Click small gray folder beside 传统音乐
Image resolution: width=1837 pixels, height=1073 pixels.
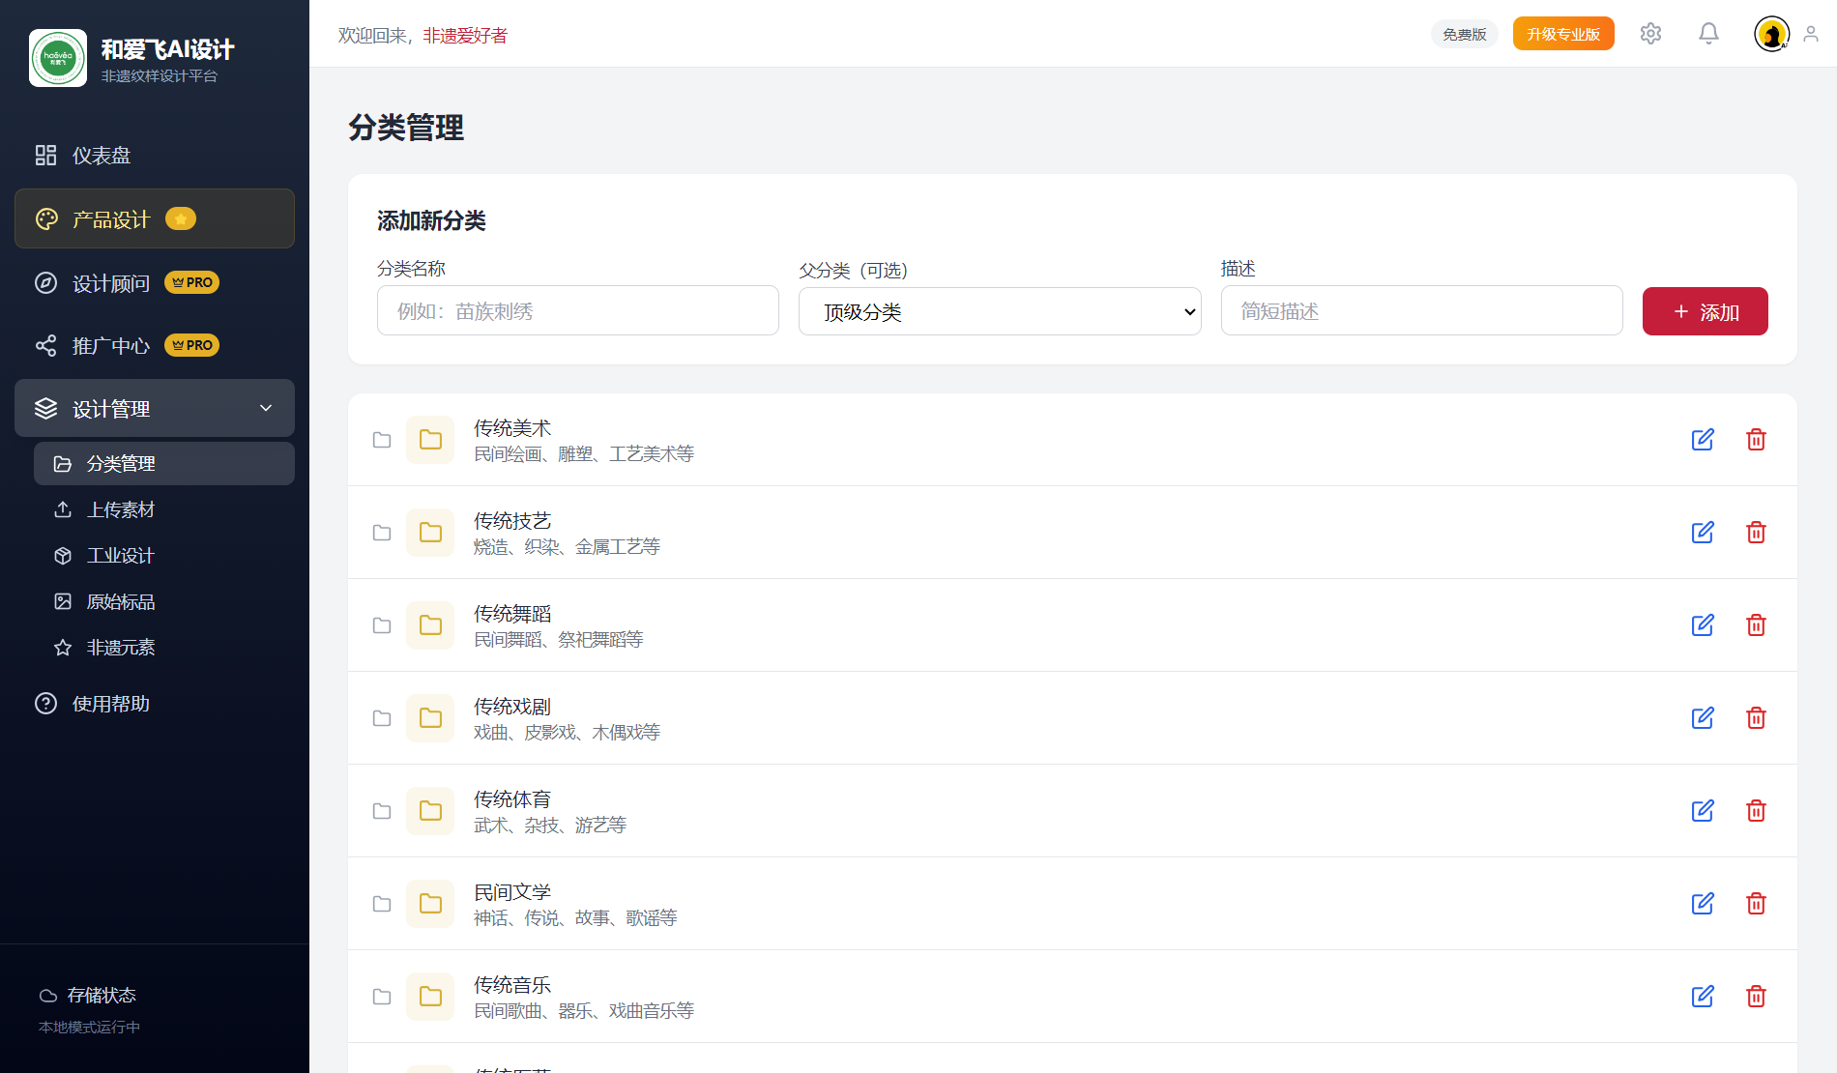pyautogui.click(x=382, y=997)
